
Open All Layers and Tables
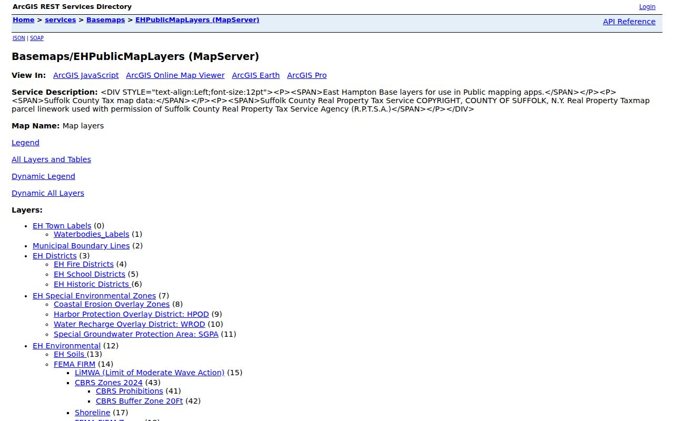pos(52,159)
